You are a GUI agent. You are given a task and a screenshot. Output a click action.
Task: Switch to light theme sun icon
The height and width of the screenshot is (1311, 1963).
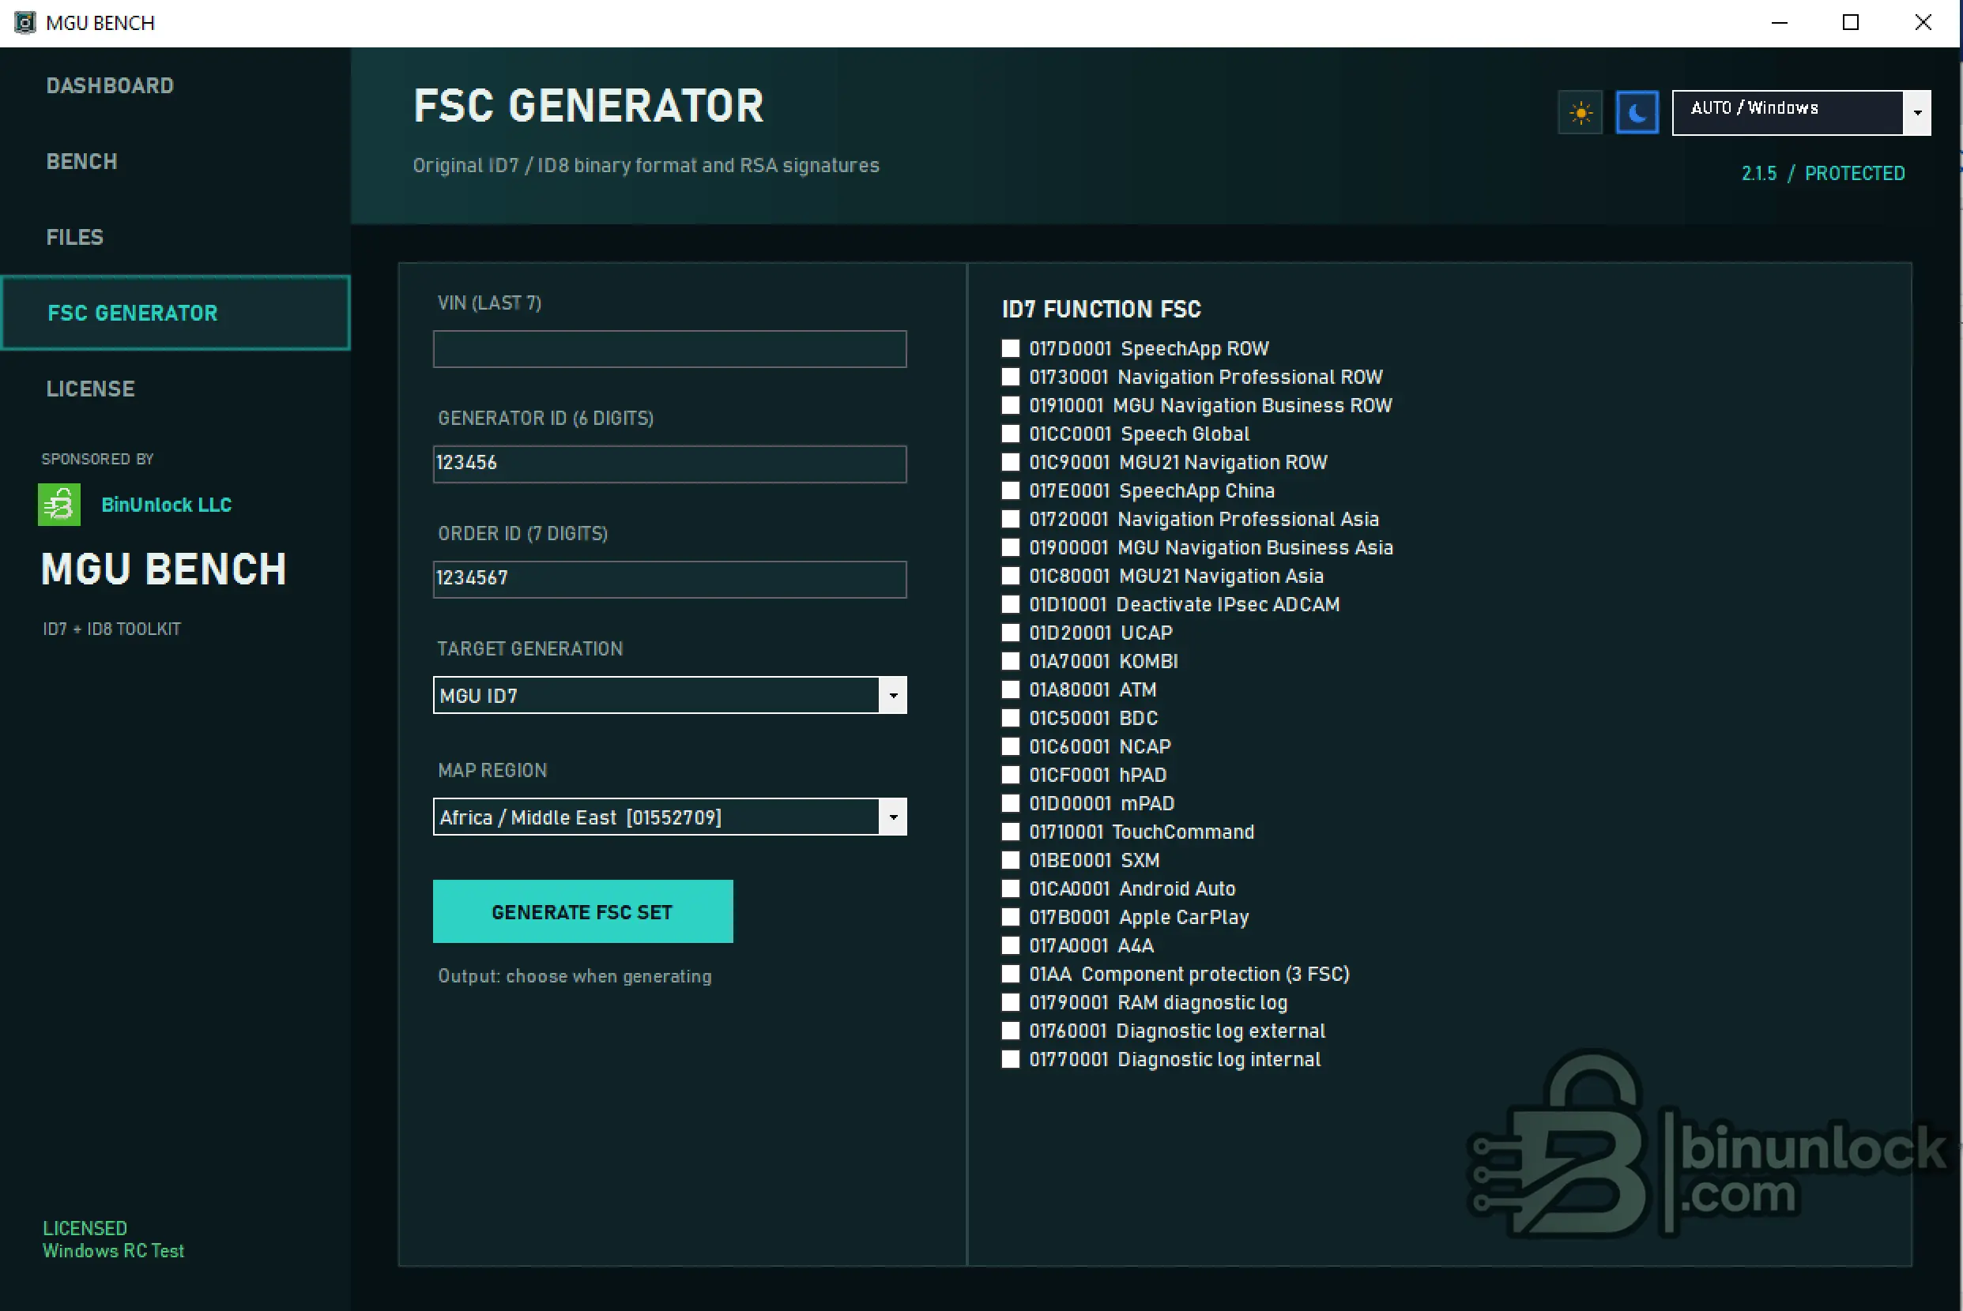[x=1580, y=112]
